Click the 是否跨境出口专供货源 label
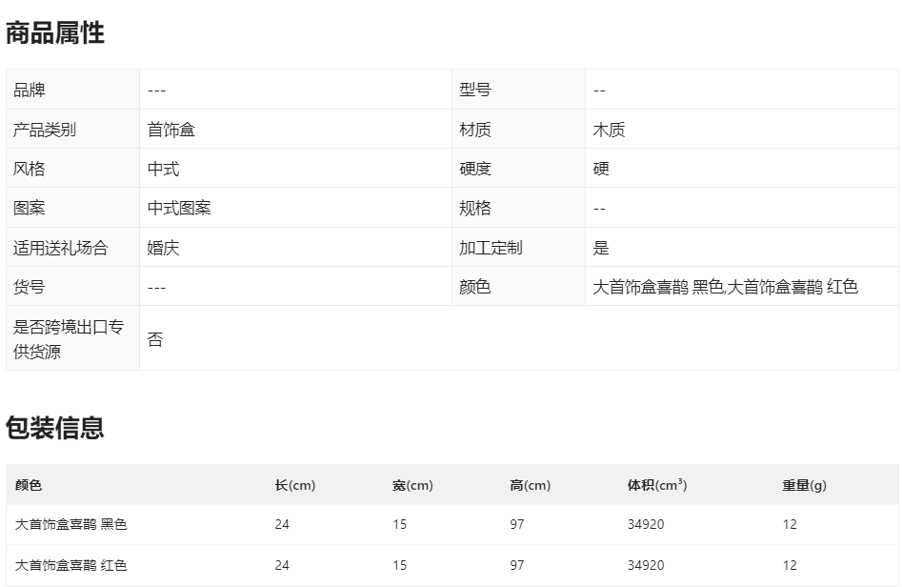 [x=69, y=339]
